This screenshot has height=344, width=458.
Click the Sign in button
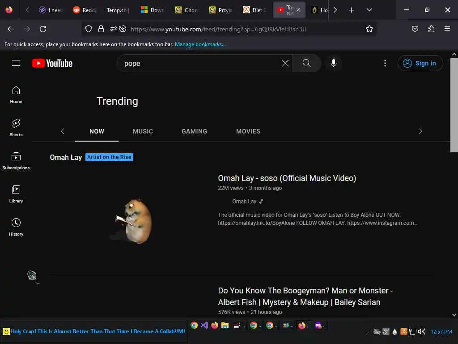point(420,63)
